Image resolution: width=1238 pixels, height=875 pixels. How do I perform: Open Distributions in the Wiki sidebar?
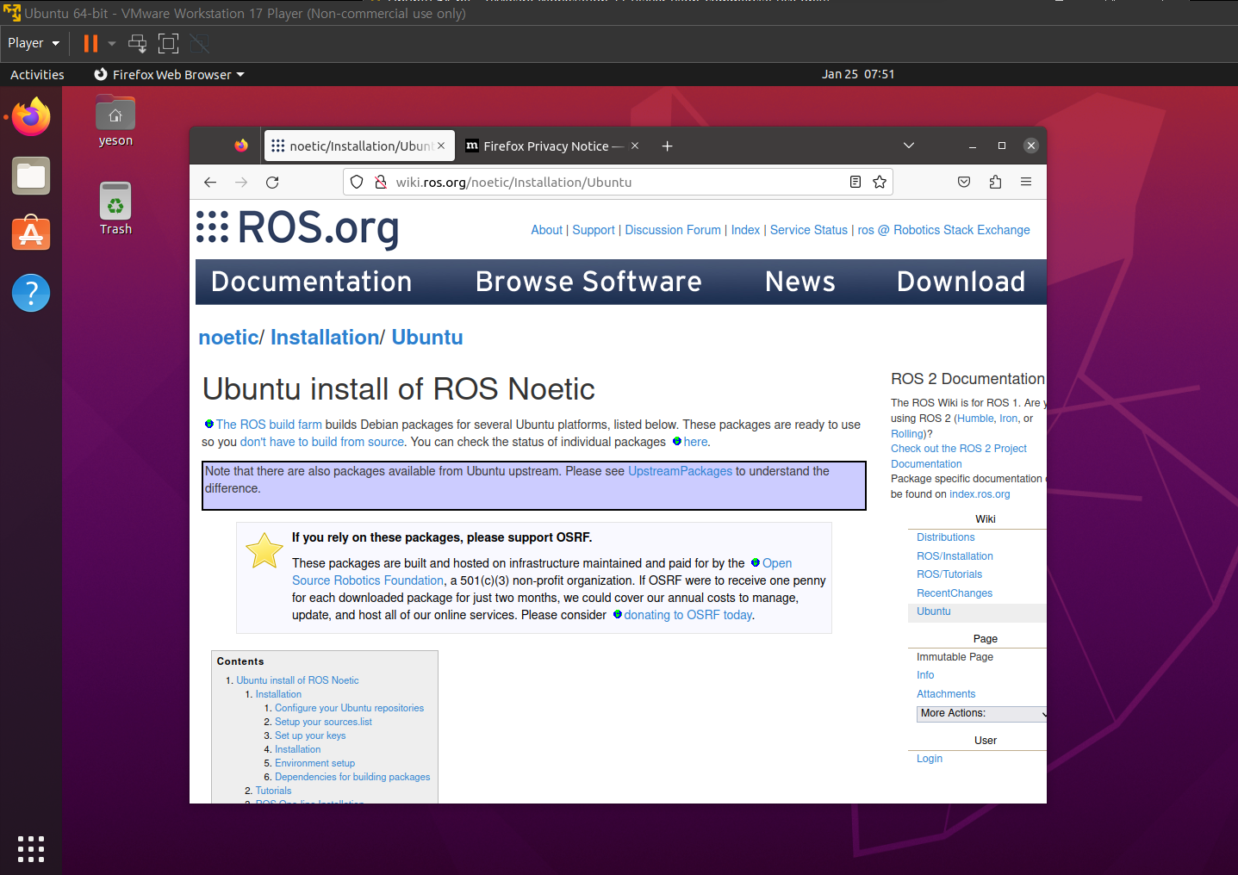tap(946, 537)
